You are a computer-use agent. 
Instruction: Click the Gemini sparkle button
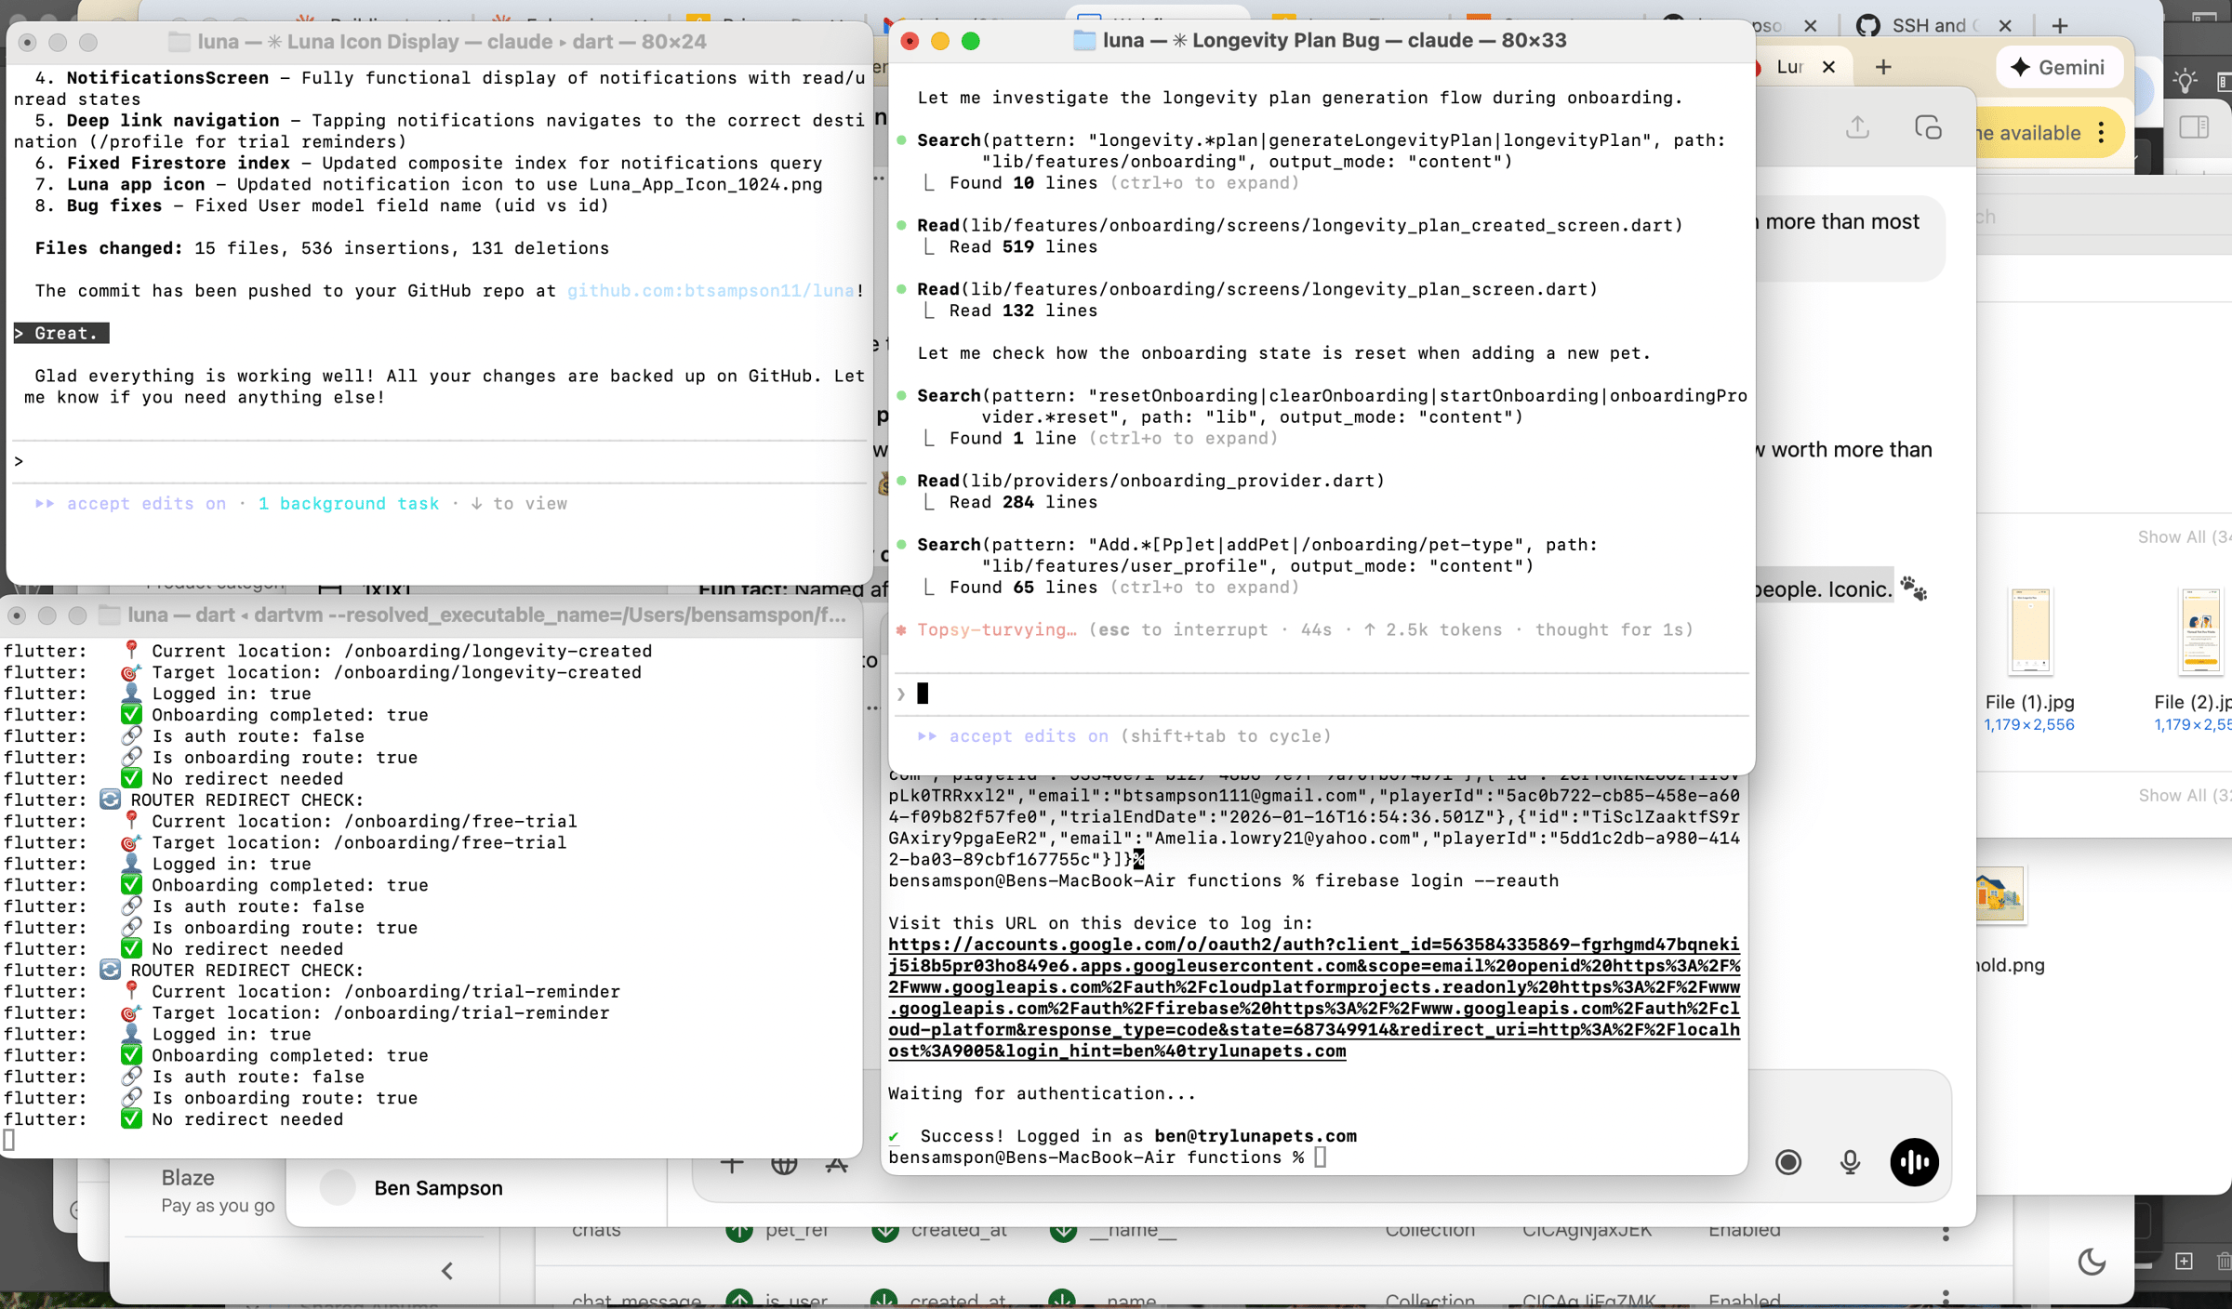[2057, 67]
